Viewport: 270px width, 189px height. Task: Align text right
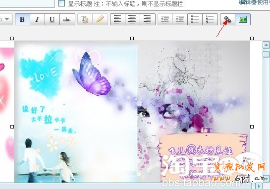click(x=148, y=19)
